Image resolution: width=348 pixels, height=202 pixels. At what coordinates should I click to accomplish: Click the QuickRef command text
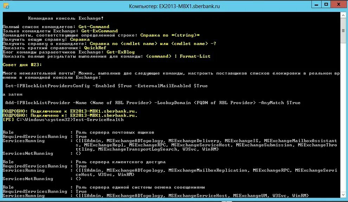tap(95, 48)
